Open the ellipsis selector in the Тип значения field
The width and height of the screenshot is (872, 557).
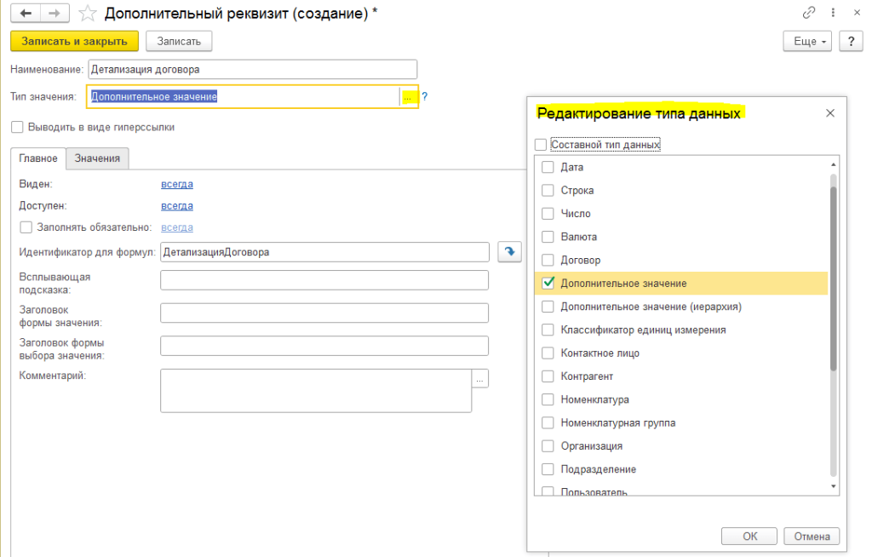408,97
